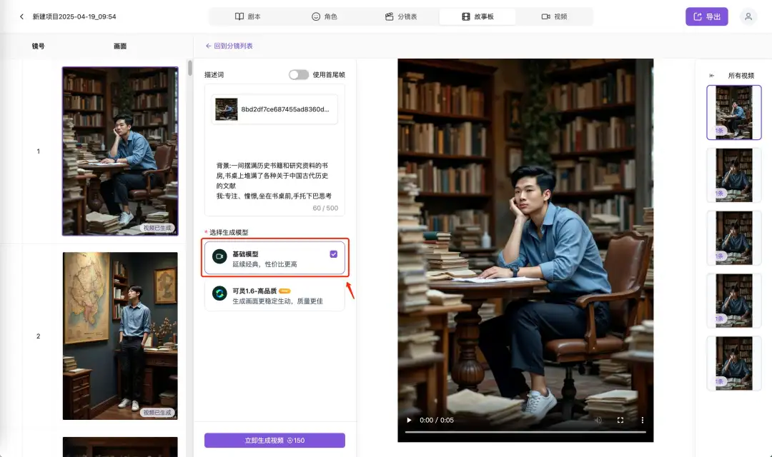Select the third video in 所有视频
The height and width of the screenshot is (457, 772).
tap(733, 238)
